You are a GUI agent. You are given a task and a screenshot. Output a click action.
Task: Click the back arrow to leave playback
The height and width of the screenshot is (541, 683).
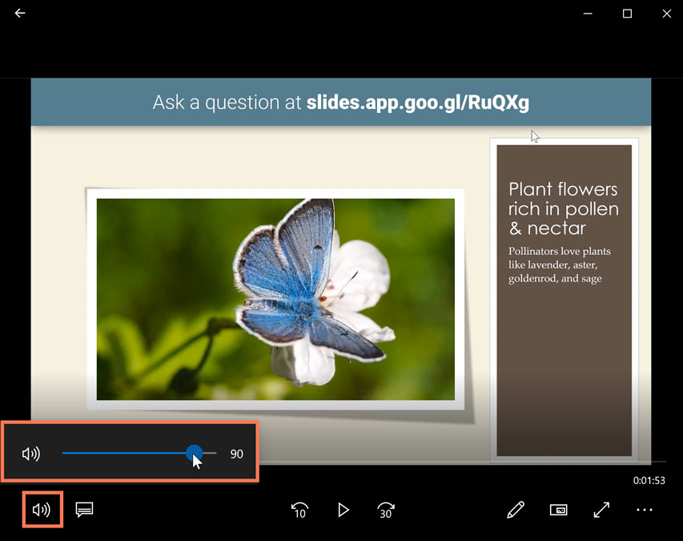19,13
